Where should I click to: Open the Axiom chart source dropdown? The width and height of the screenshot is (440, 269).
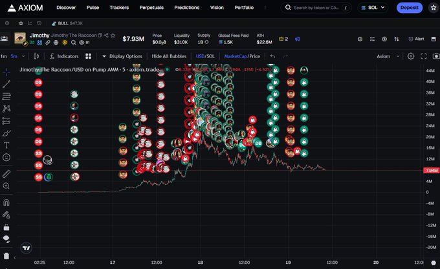tap(388, 56)
